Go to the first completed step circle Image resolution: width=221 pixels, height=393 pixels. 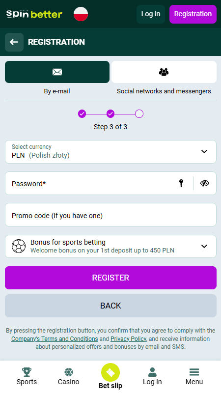point(82,114)
